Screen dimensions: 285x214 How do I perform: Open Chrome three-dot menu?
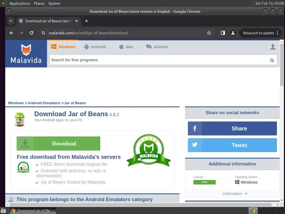[277, 33]
